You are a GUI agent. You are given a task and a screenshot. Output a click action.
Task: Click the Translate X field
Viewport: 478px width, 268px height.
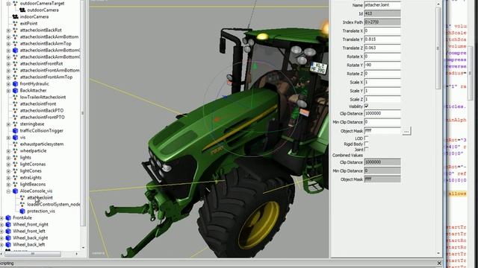382,31
